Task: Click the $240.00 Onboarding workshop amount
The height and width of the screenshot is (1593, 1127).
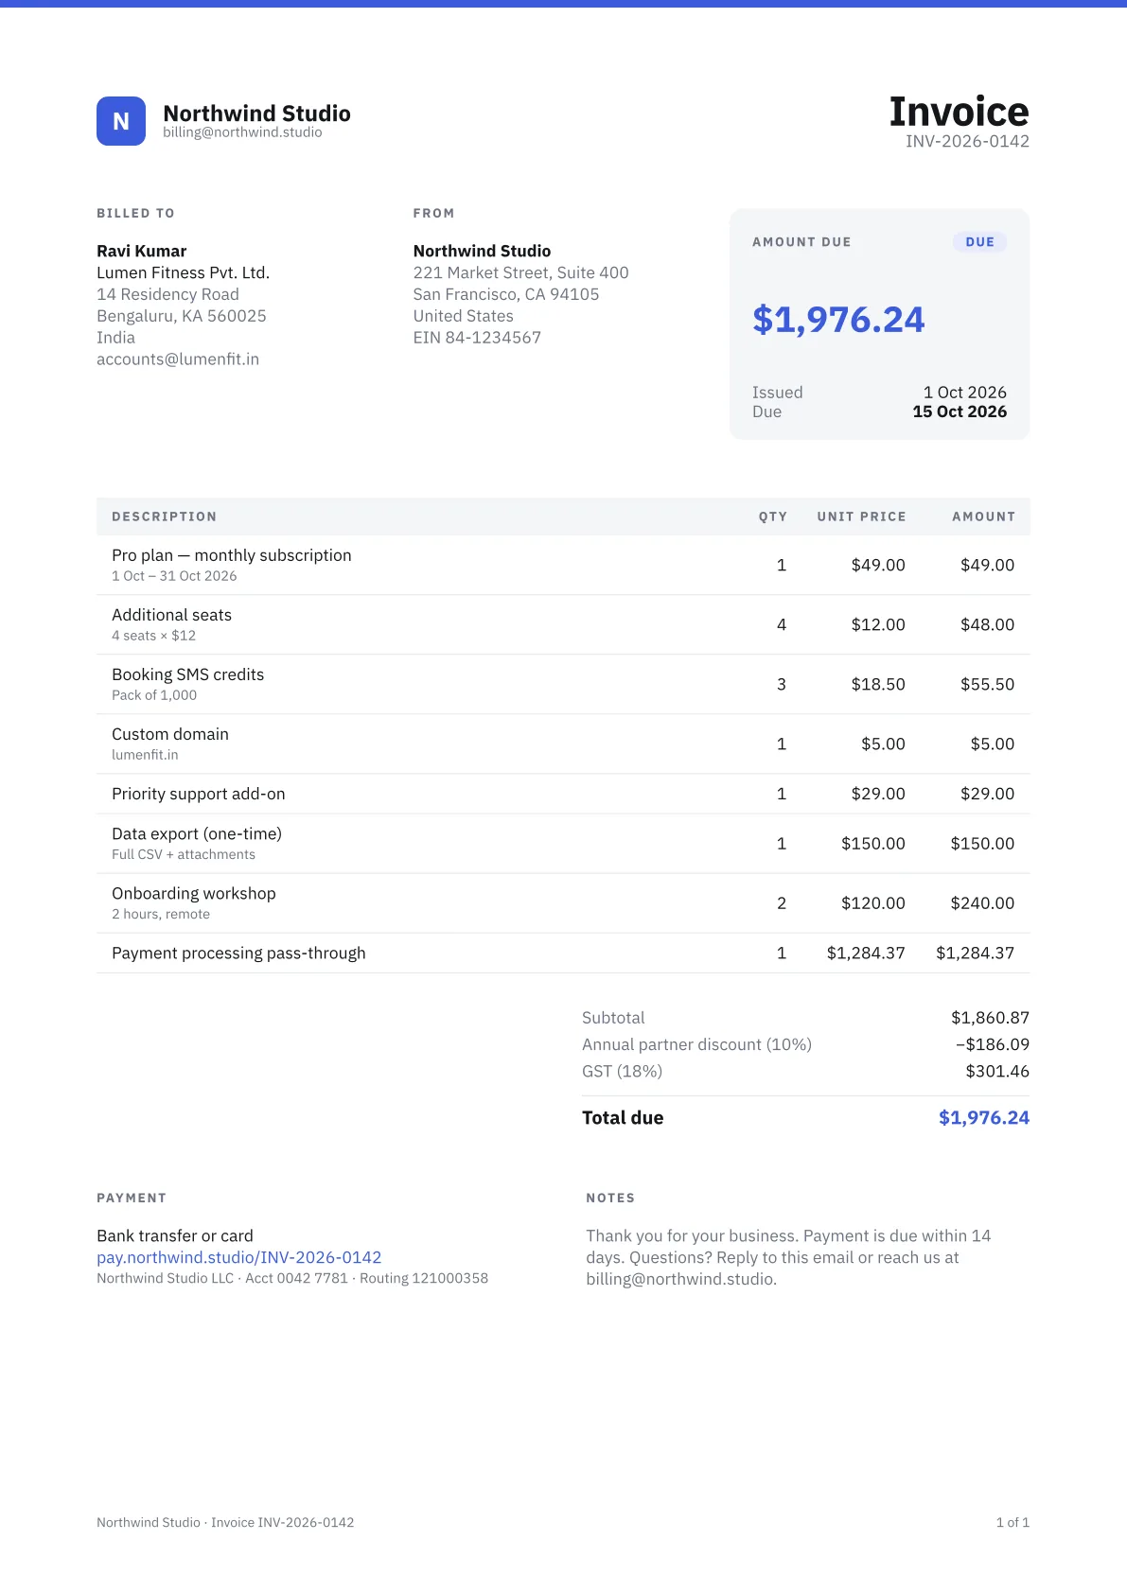Action: [982, 903]
